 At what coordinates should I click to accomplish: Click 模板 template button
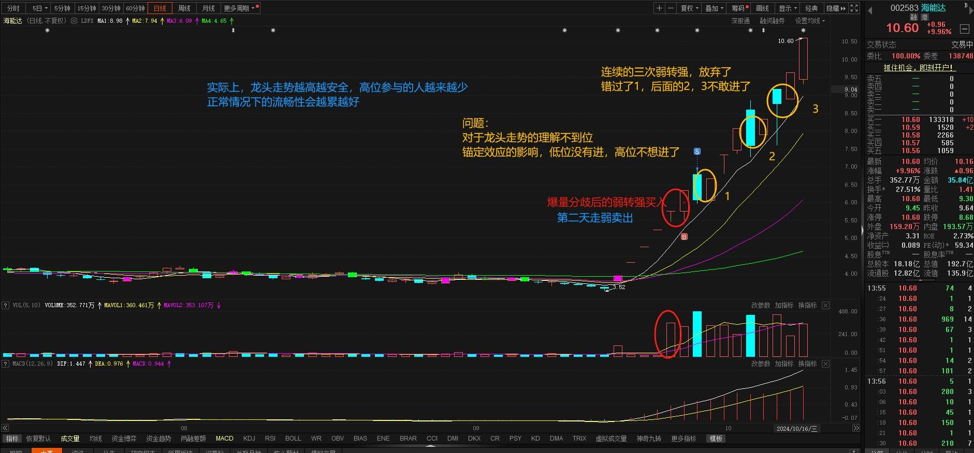(x=716, y=439)
